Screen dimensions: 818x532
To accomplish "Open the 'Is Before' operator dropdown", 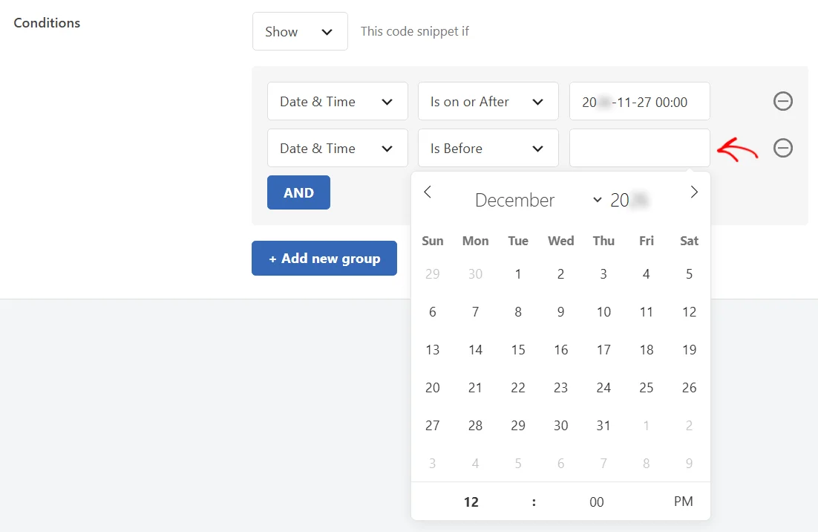I will pos(488,149).
